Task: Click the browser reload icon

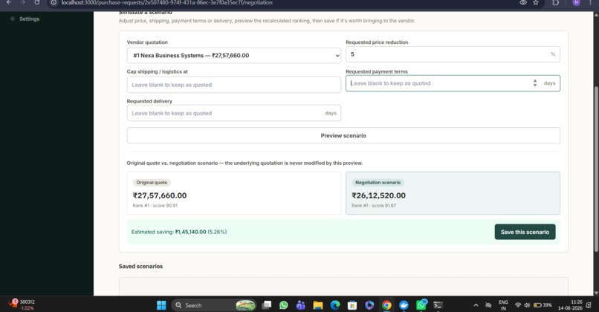Action: pyautogui.click(x=36, y=2)
